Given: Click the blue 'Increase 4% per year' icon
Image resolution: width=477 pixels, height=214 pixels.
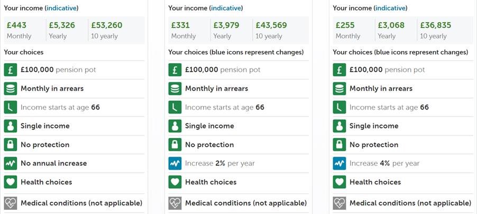Looking at the screenshot, I should (339, 163).
